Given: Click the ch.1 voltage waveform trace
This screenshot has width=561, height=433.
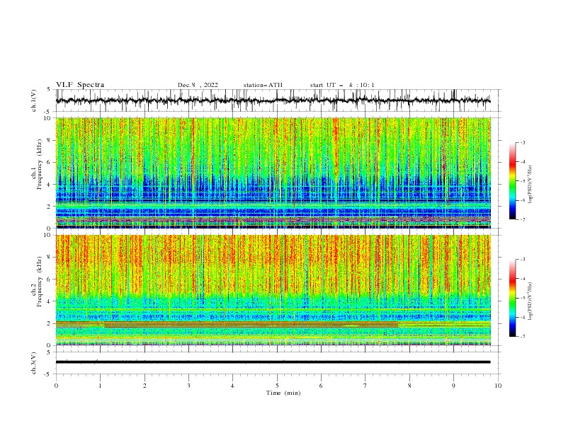Looking at the screenshot, I should click(273, 100).
